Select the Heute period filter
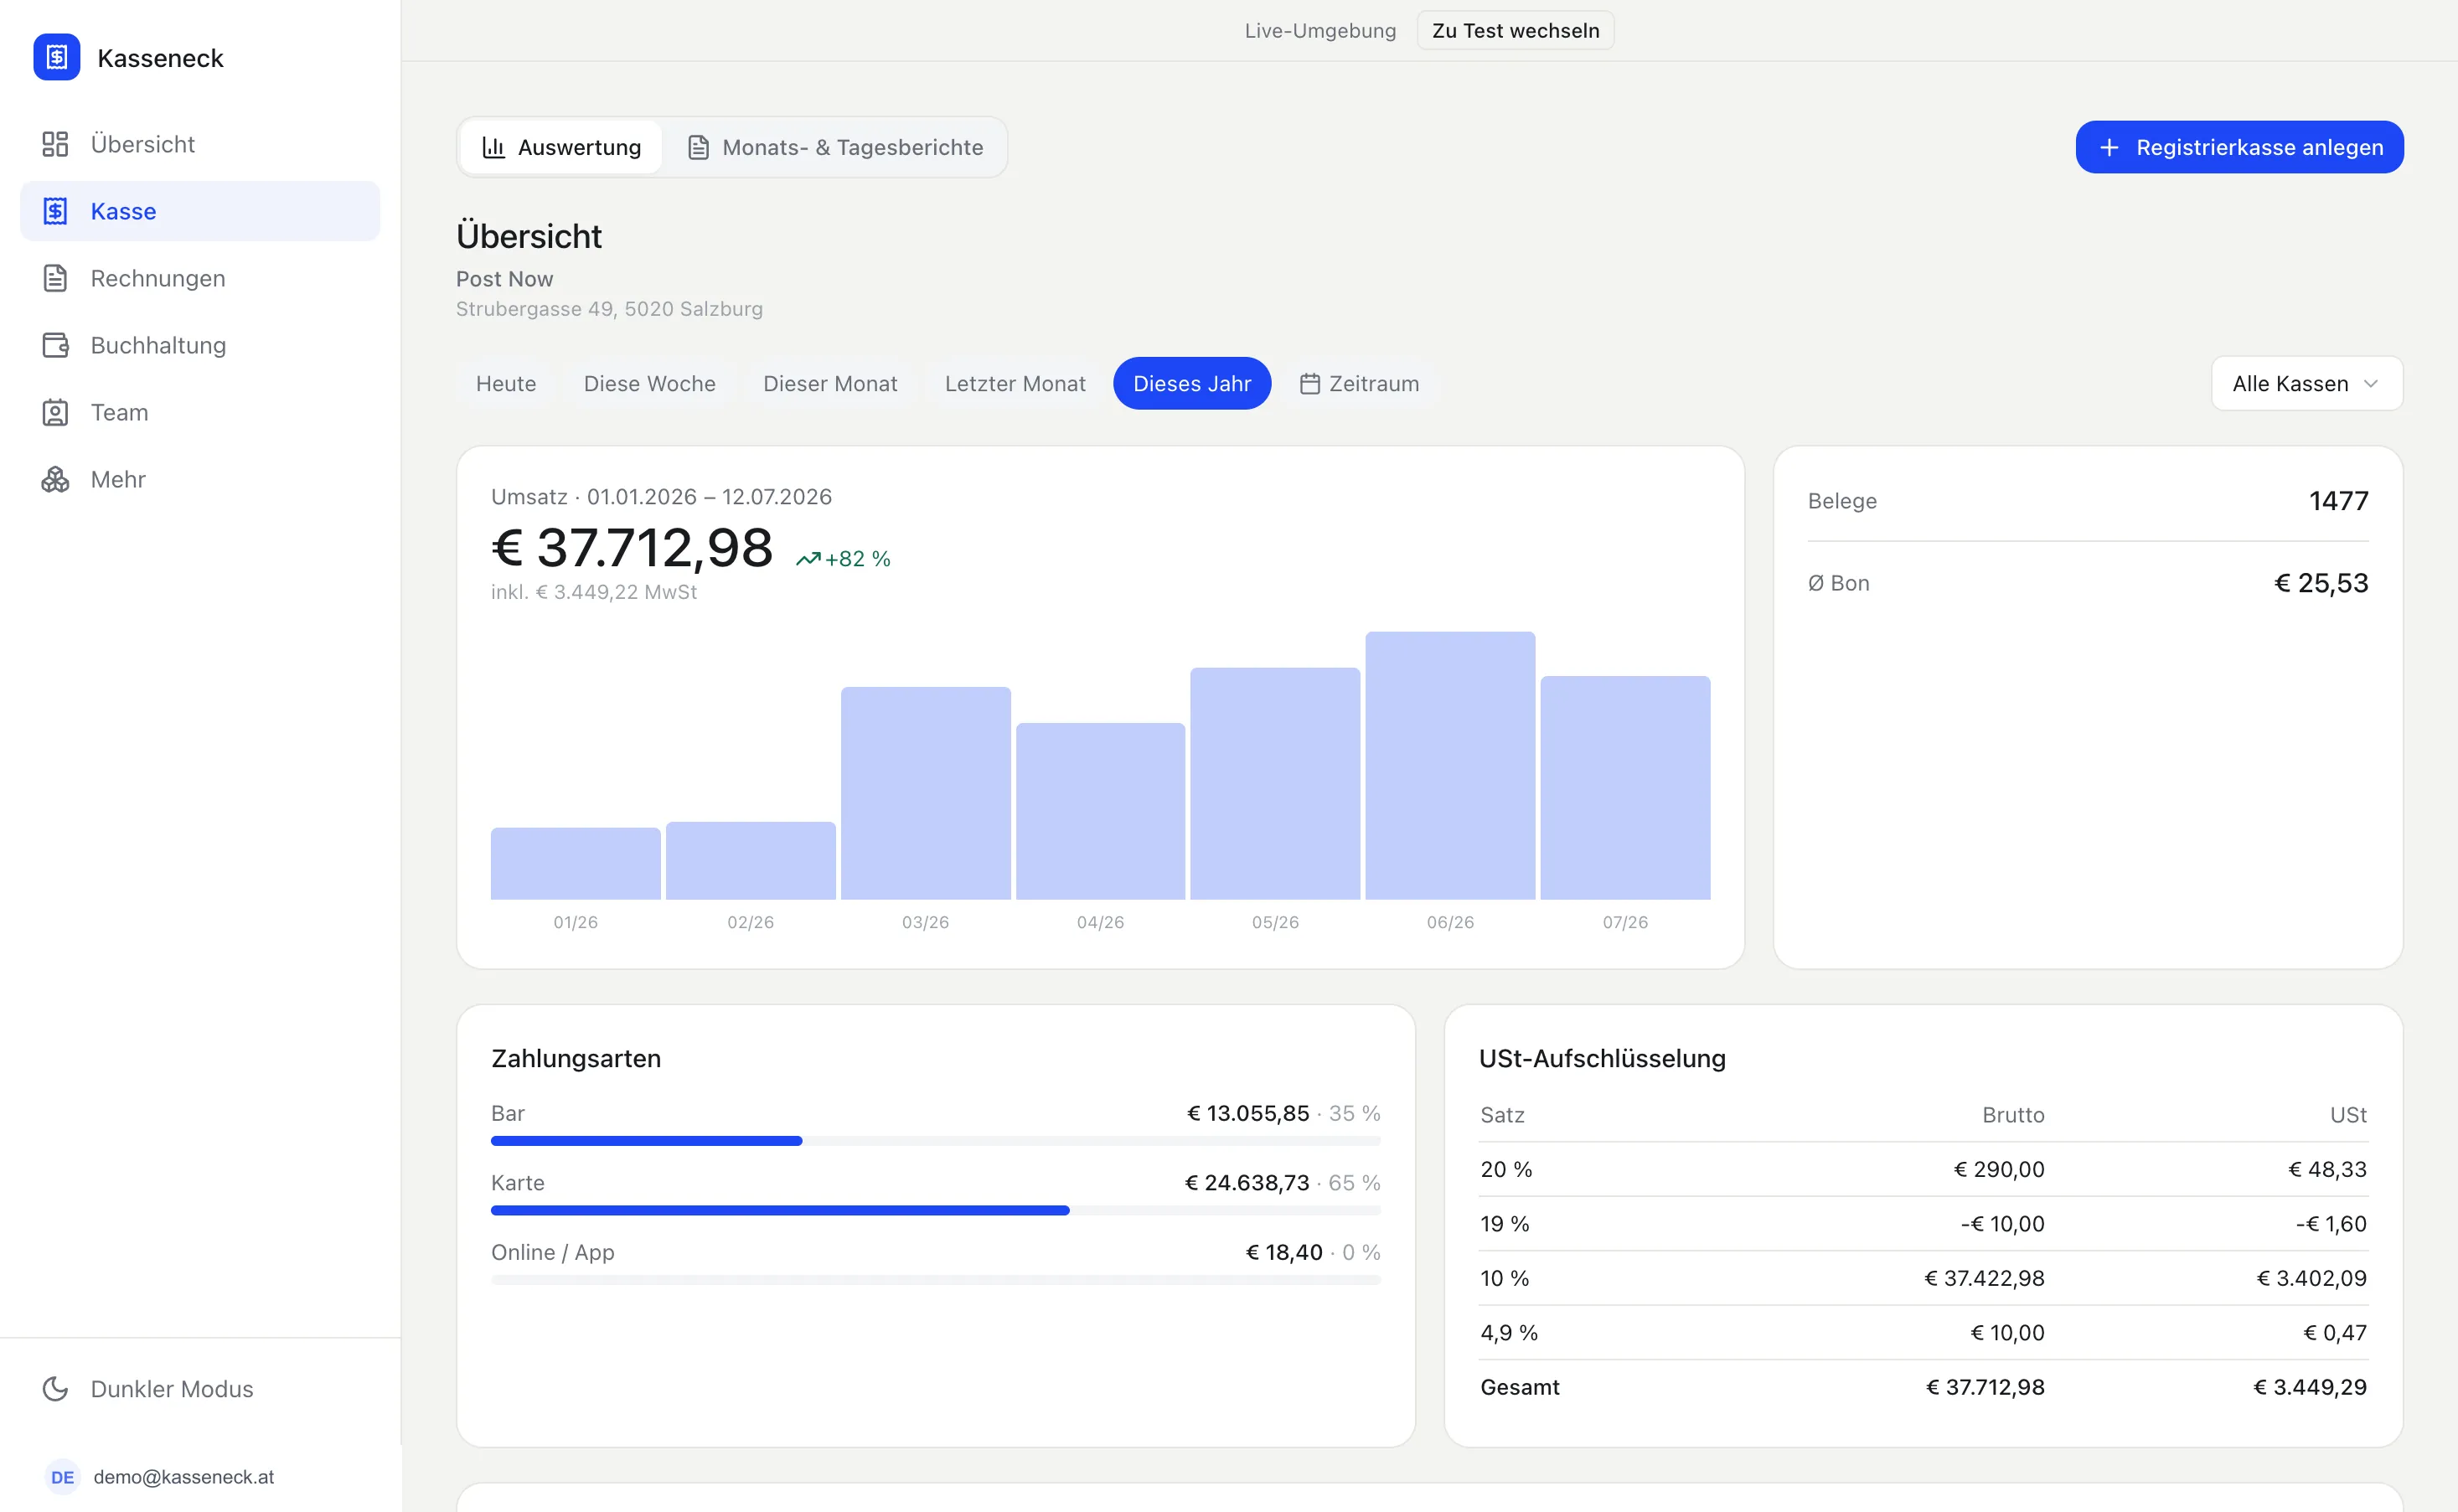This screenshot has width=2458, height=1512. (x=506, y=384)
